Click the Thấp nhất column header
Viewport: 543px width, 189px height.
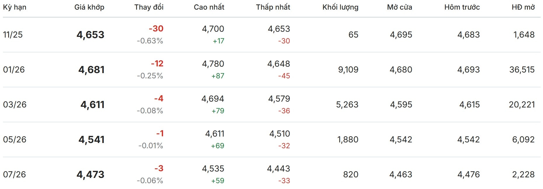pos(273,7)
